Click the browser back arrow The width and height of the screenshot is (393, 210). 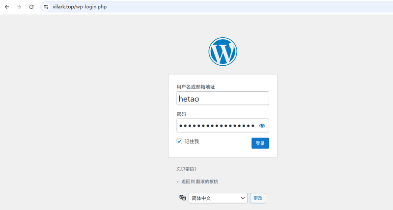pyautogui.click(x=7, y=7)
